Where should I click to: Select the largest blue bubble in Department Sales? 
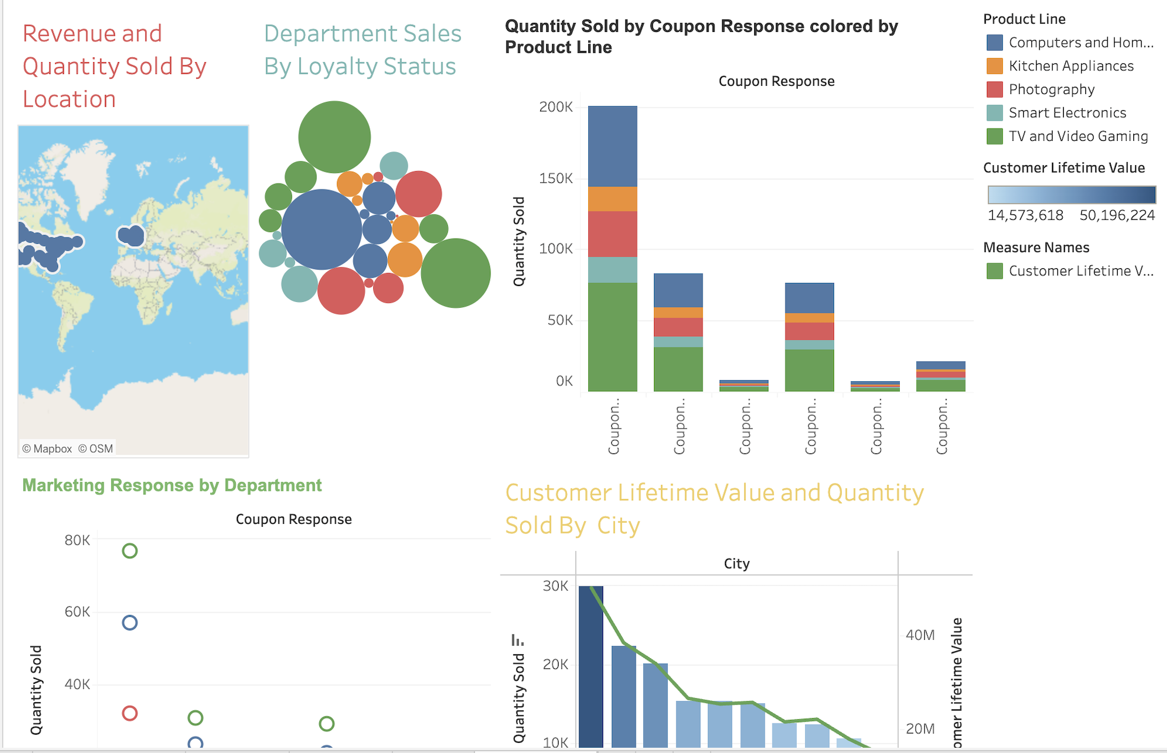pos(321,229)
